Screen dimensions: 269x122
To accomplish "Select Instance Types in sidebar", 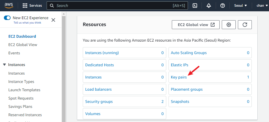I will pos(21,82).
